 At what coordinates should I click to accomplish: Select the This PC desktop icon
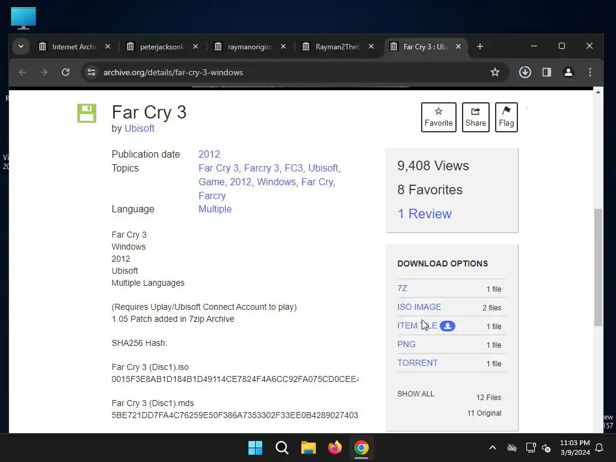(x=23, y=19)
